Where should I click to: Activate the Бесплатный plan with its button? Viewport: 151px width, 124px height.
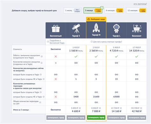coord(56,118)
